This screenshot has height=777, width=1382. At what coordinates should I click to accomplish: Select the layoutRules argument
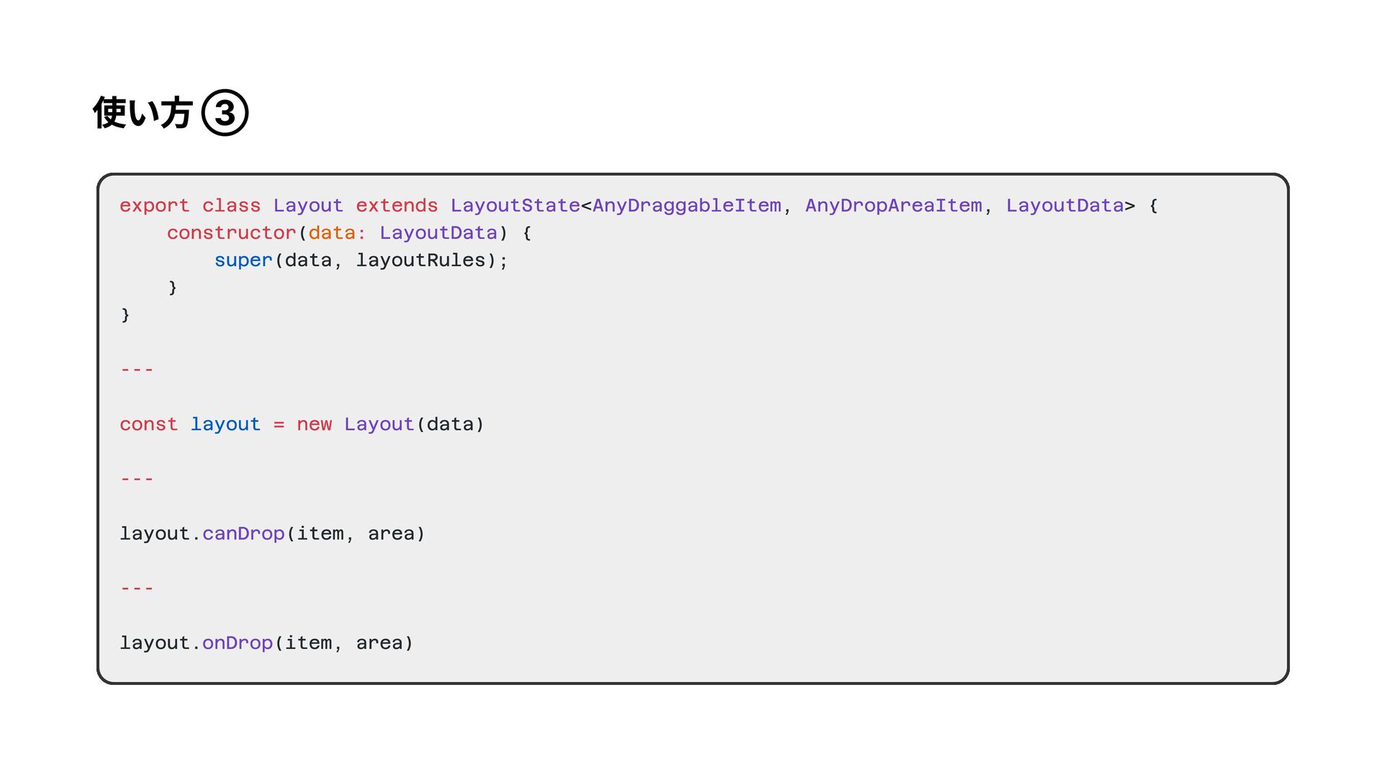point(420,260)
